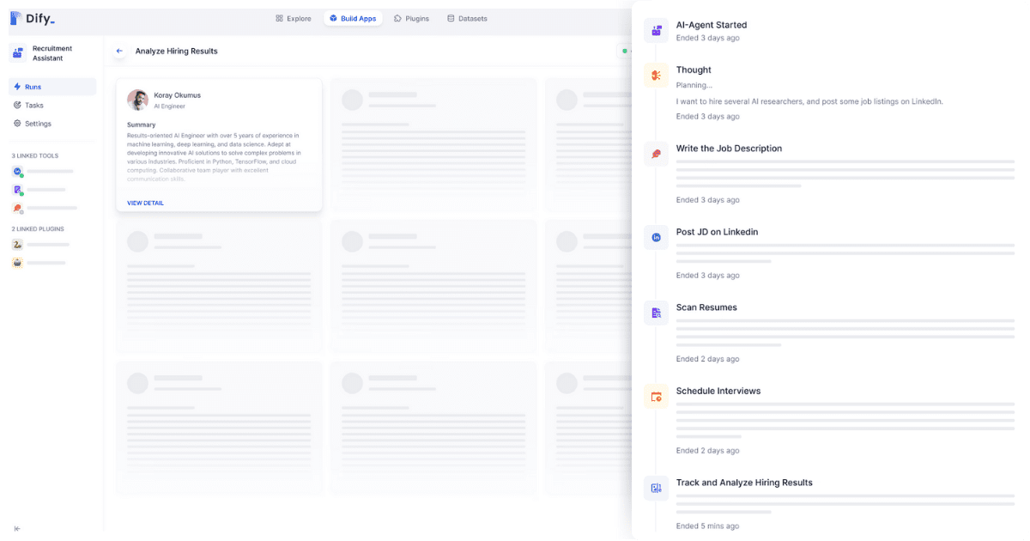Click the Recruitment Assistant app icon
This screenshot has height=541, width=1030.
tap(18, 53)
